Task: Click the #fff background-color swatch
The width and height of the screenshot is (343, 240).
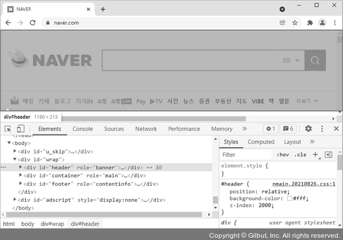Action: pos(289,198)
